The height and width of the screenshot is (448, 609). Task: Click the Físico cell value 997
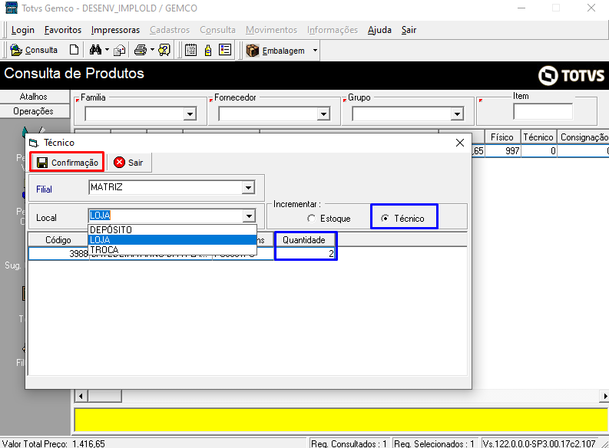(x=502, y=151)
